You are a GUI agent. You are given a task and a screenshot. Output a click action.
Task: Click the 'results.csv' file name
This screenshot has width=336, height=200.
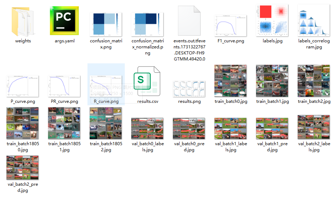(x=148, y=101)
